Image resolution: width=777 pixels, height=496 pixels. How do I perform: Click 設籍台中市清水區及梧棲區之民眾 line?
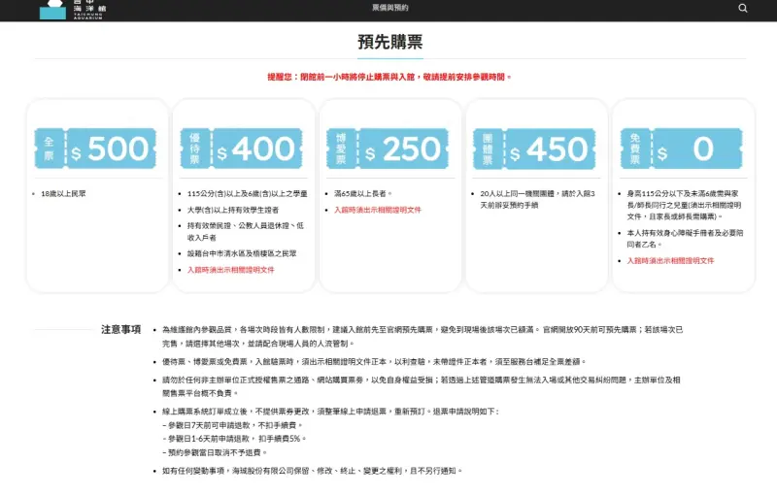click(242, 253)
